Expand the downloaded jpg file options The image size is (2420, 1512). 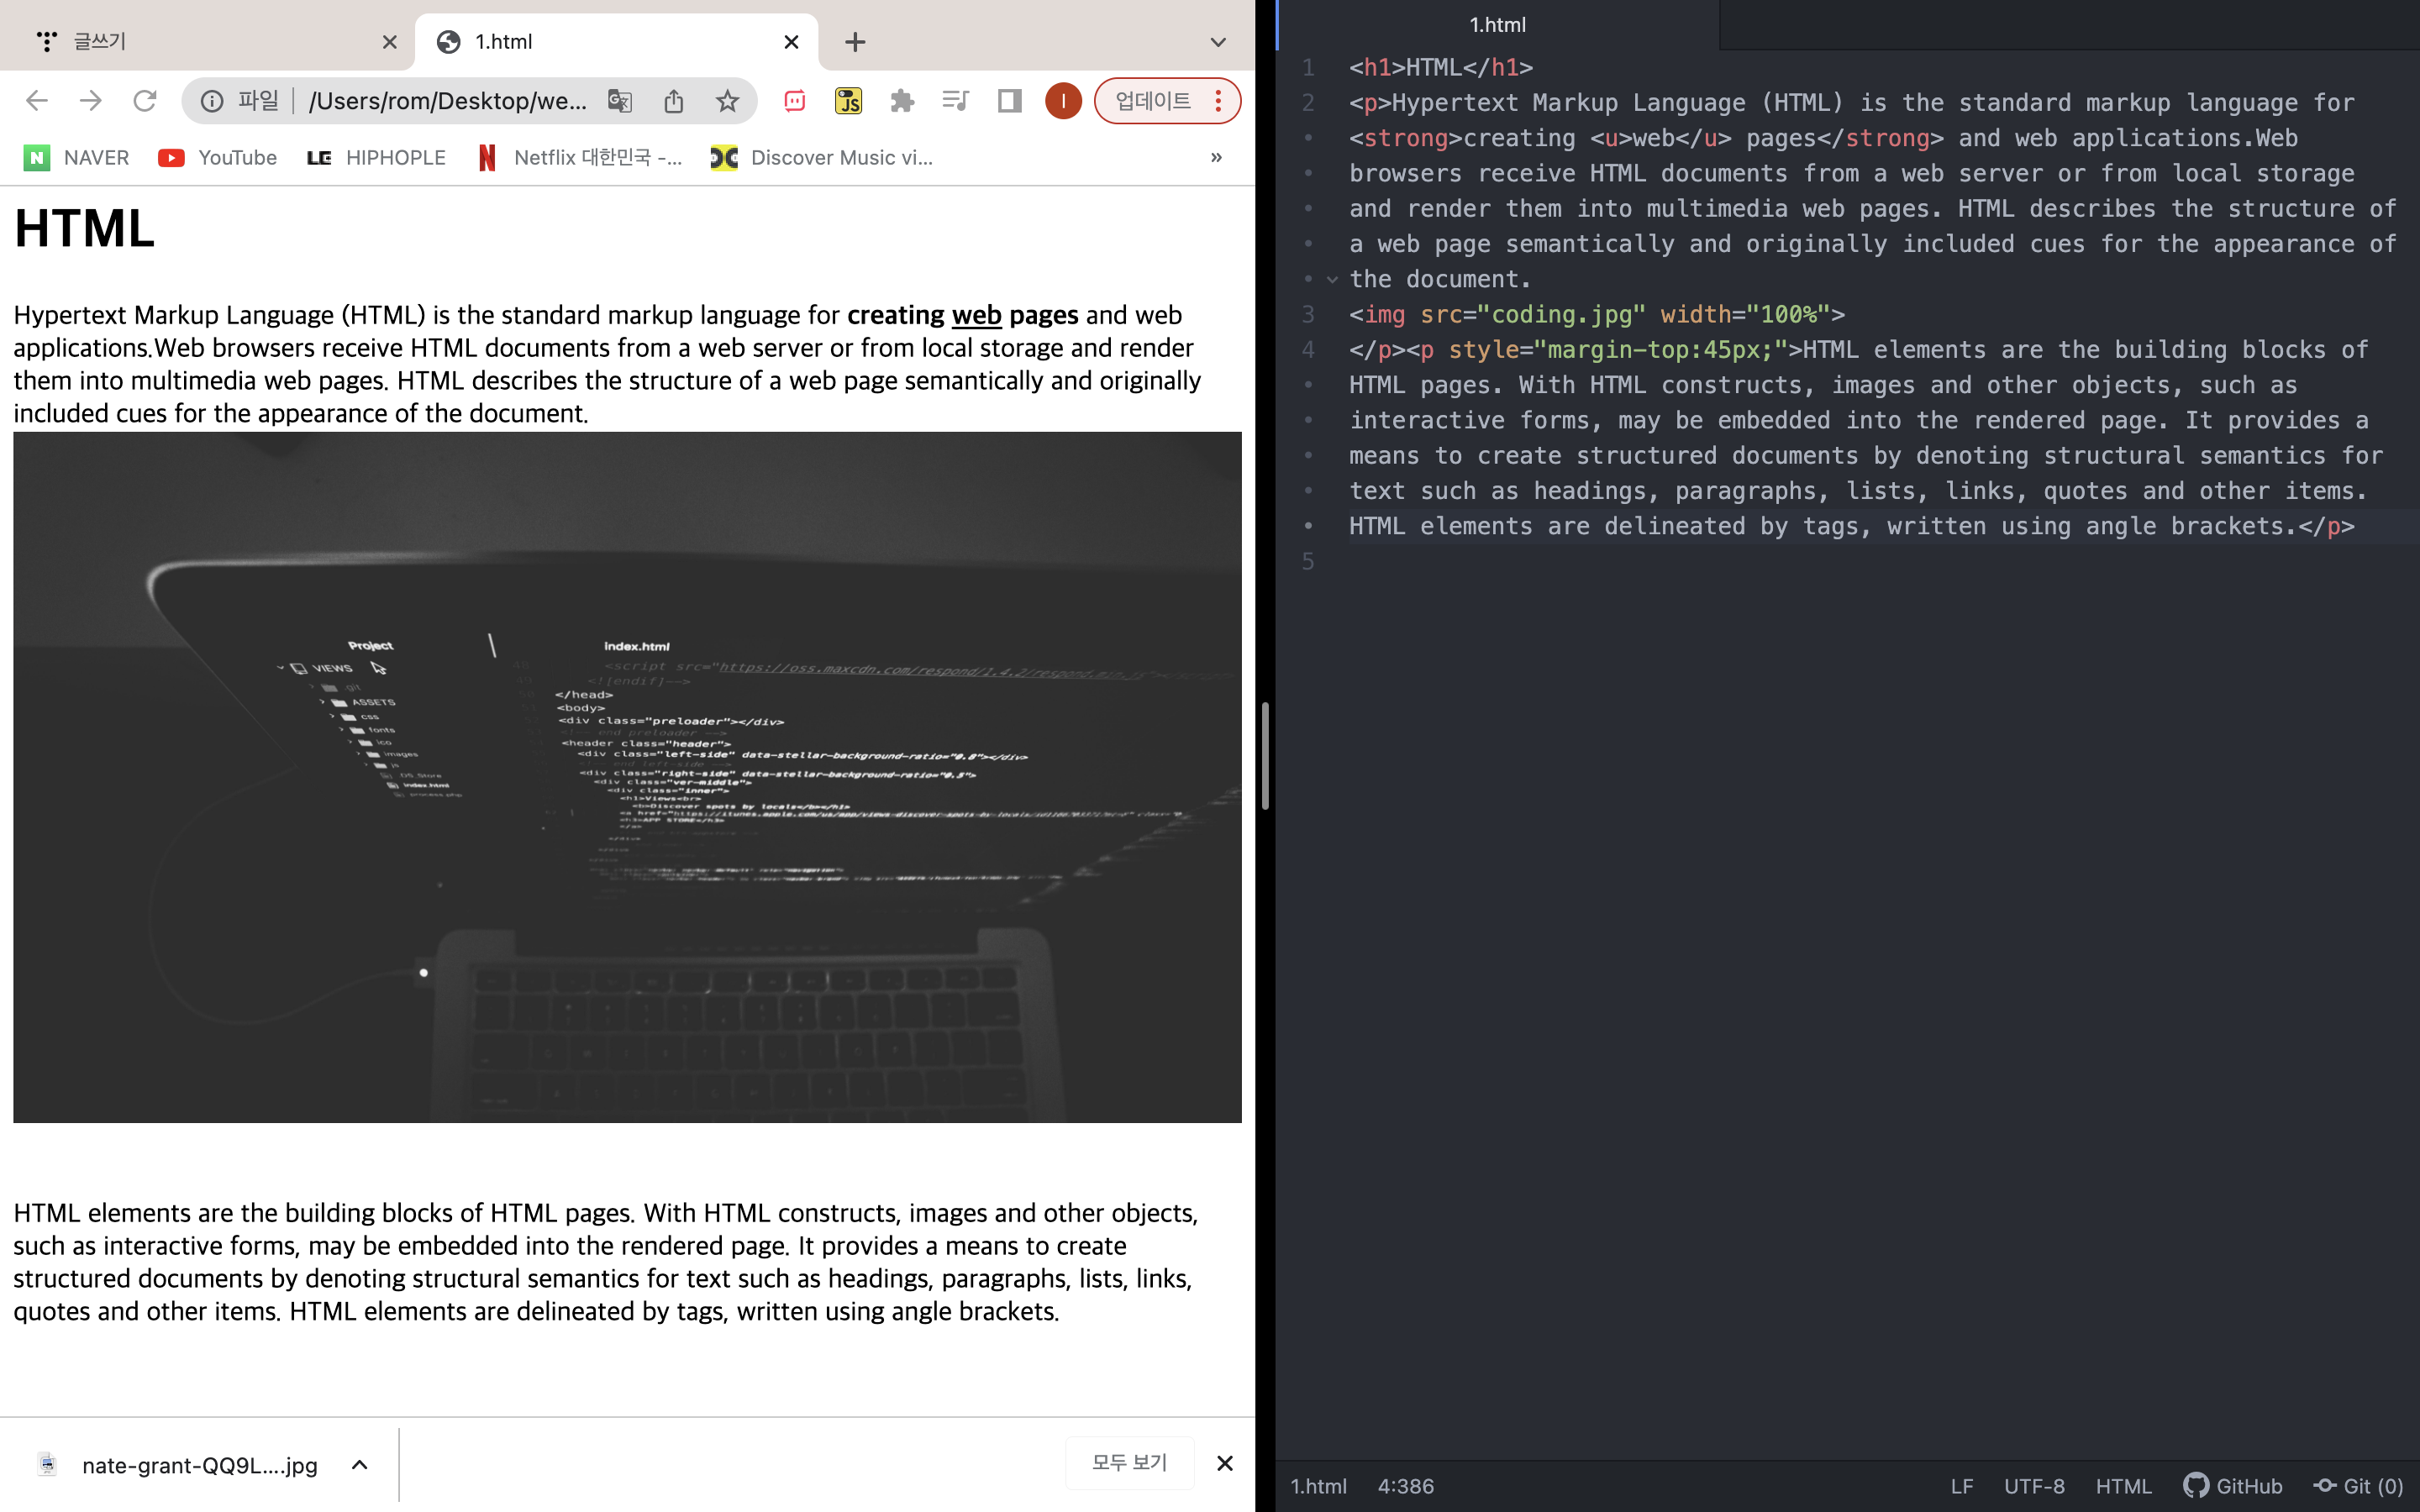360,1465
